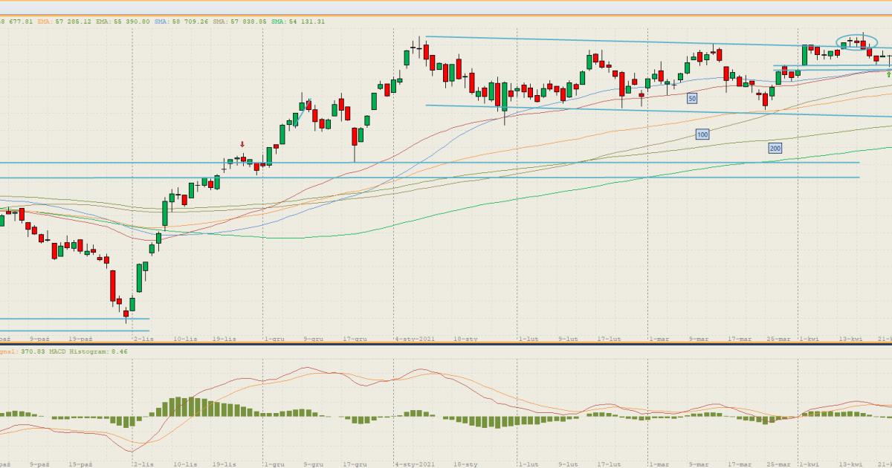Click the boxed "50" moving average label
This screenshot has height=468, width=892.
pos(691,98)
